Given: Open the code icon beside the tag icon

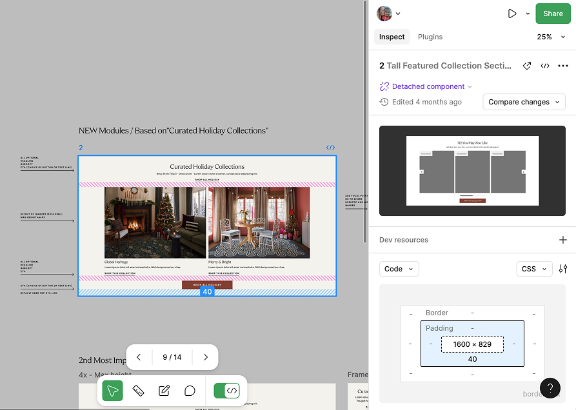Looking at the screenshot, I should click(545, 65).
